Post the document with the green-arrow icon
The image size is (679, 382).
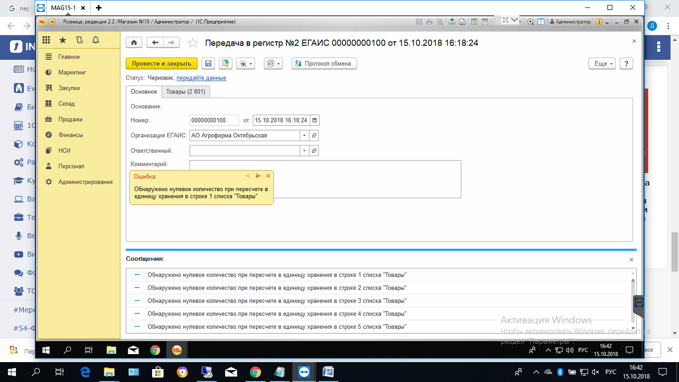pyautogui.click(x=226, y=64)
